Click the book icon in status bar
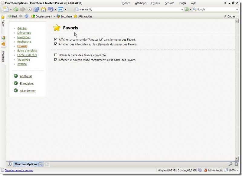 pyautogui.click(x=200, y=170)
